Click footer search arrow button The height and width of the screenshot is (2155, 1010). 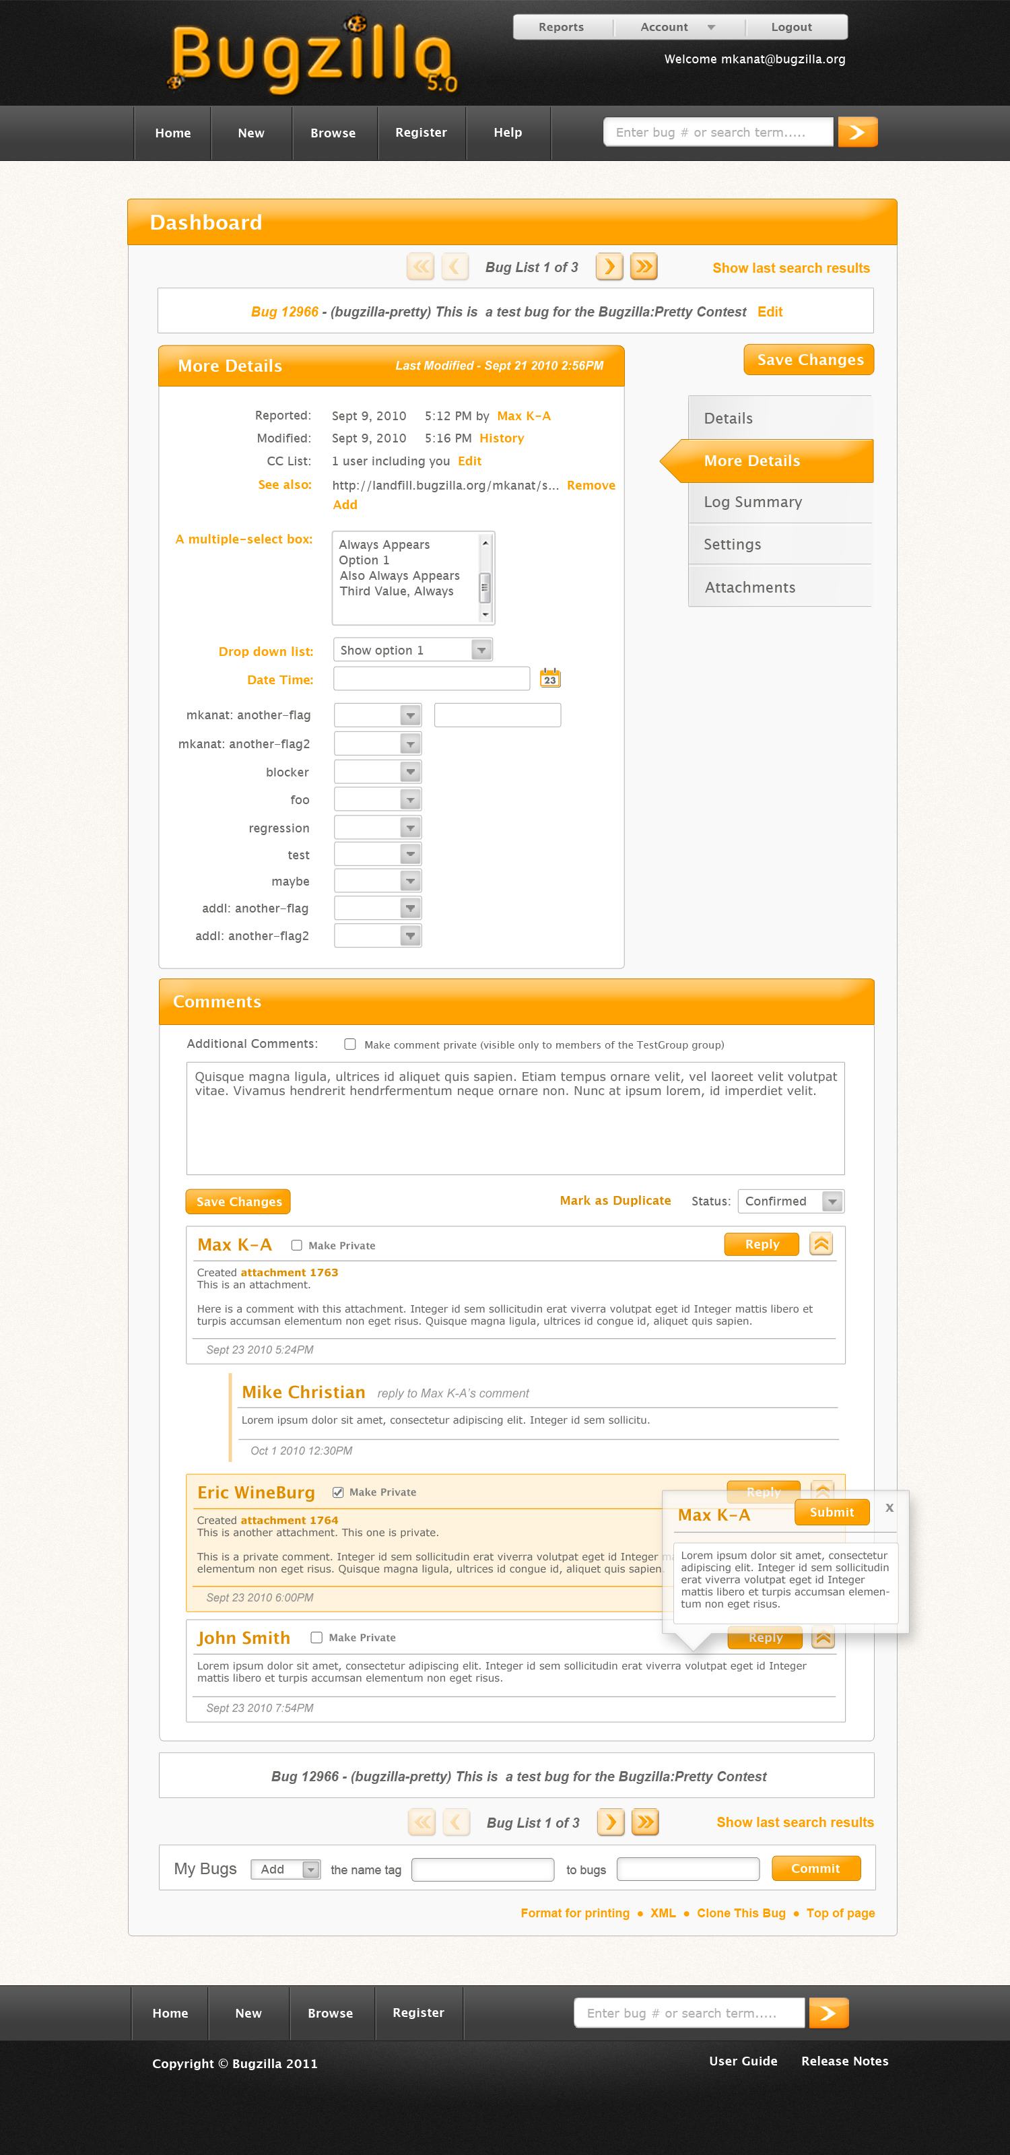[x=829, y=2013]
